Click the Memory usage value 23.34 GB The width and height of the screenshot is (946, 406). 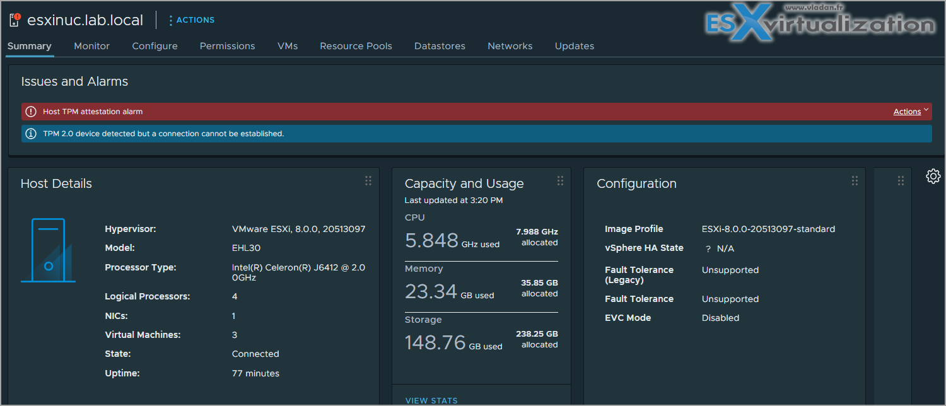click(x=449, y=291)
